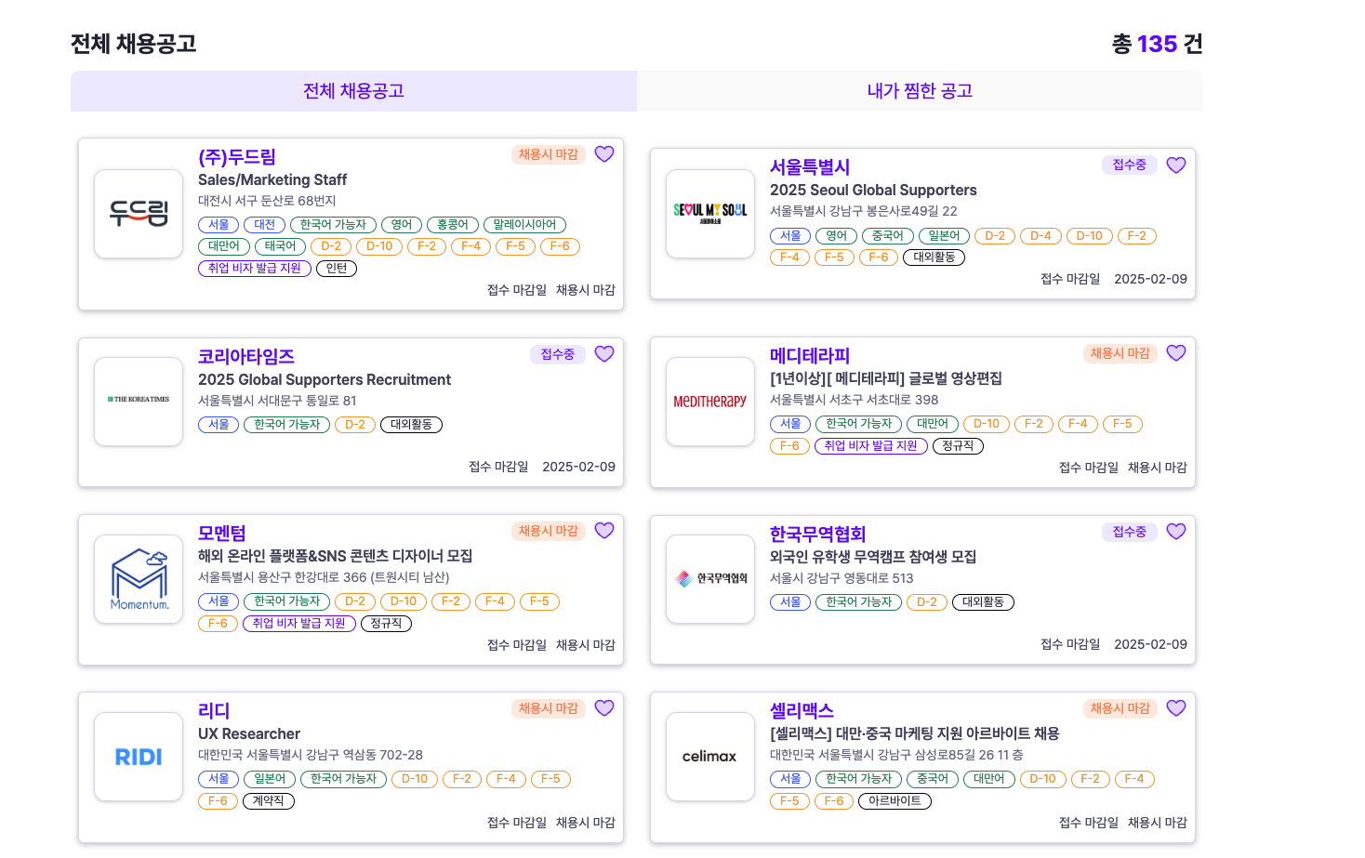This screenshot has width=1365, height=858.
Task: Click the 일본어 tag on 리디 card
Action: click(270, 779)
